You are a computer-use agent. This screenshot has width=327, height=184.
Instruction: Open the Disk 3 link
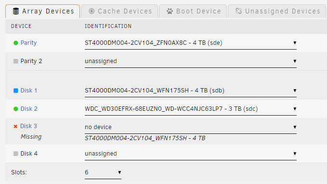click(x=28, y=126)
